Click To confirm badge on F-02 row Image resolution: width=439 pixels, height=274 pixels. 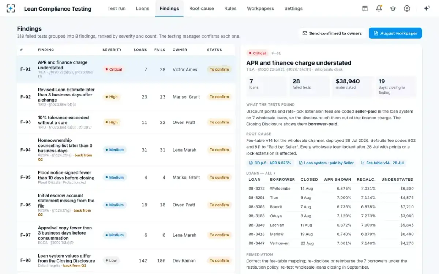coord(219,97)
